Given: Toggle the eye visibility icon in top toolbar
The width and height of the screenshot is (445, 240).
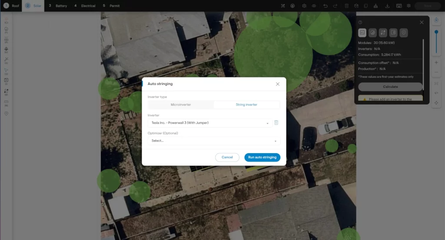Looking at the screenshot, I should [314, 6].
